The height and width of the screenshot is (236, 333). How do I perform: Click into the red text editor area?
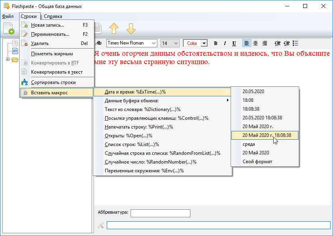click(212, 127)
